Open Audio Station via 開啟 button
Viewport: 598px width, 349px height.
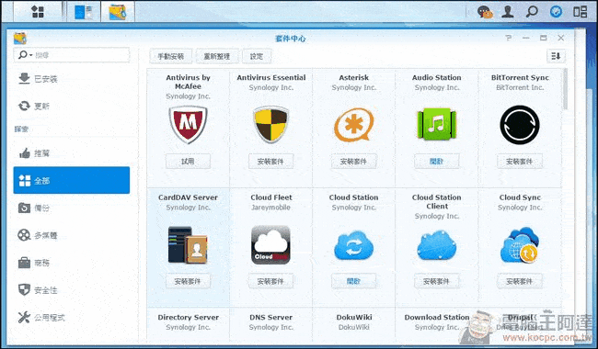pyautogui.click(x=437, y=162)
